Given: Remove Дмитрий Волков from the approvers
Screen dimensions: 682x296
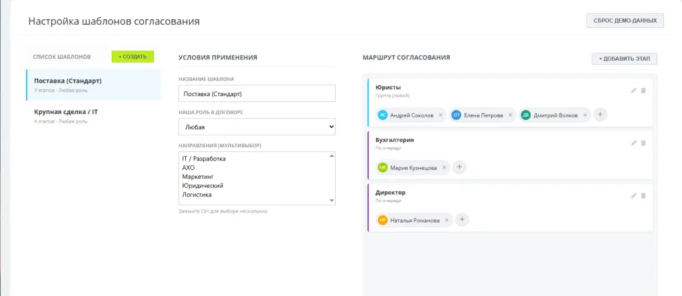Looking at the screenshot, I should (x=585, y=115).
